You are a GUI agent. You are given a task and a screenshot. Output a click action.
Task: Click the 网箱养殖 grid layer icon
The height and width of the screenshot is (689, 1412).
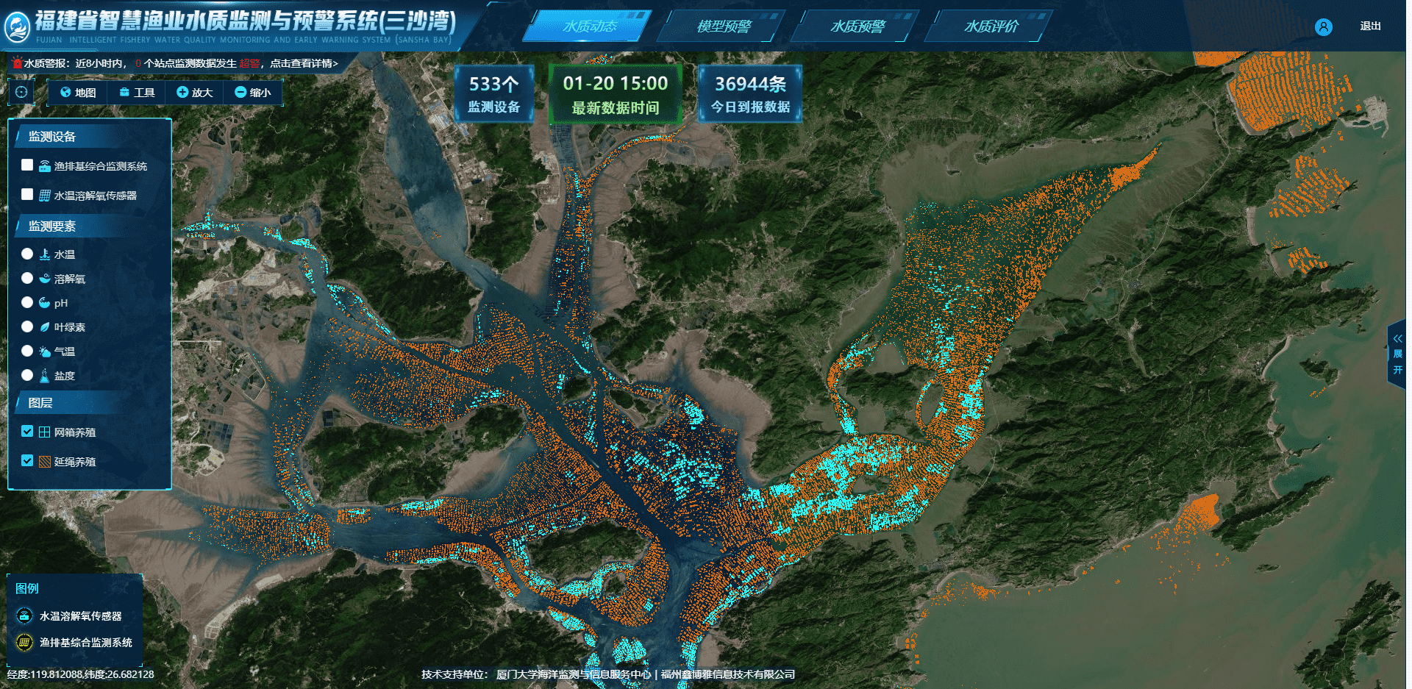point(45,432)
